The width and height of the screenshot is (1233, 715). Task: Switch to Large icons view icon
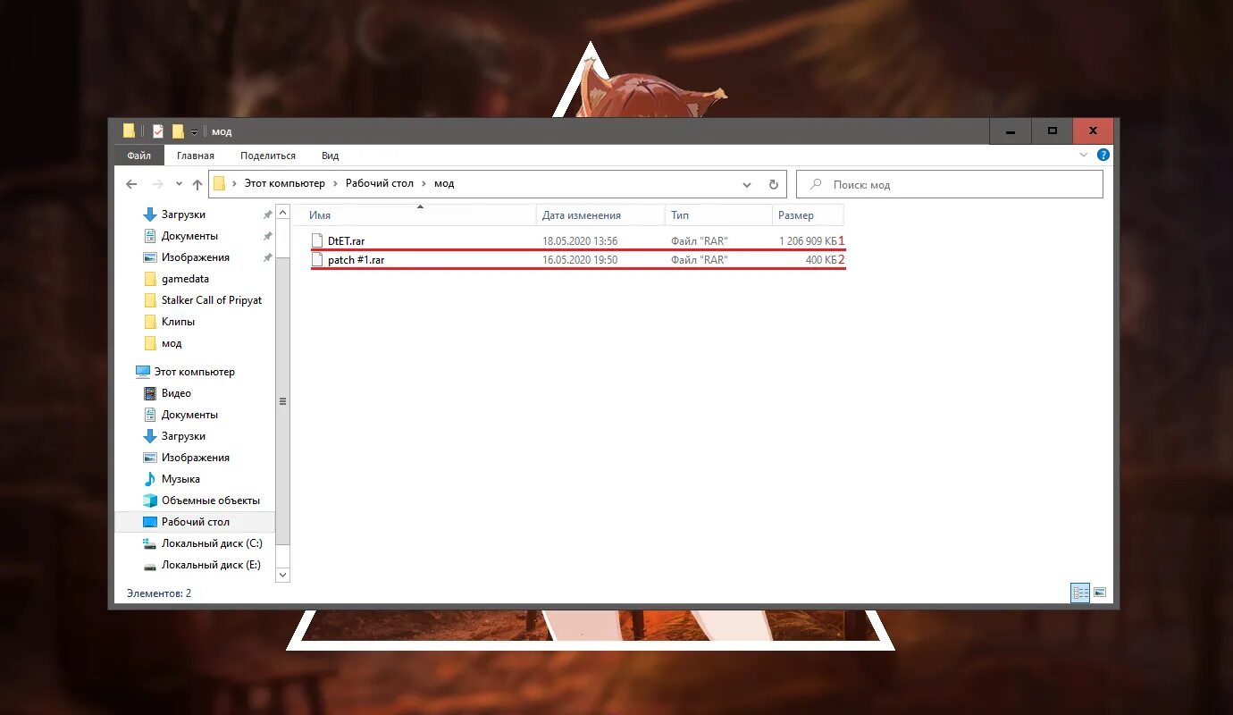(x=1100, y=593)
